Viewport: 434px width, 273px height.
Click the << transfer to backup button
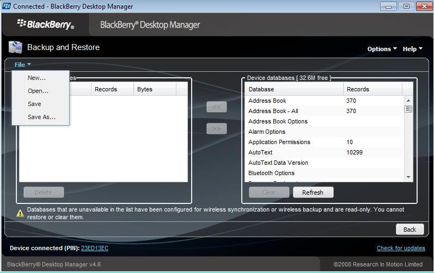(216, 107)
